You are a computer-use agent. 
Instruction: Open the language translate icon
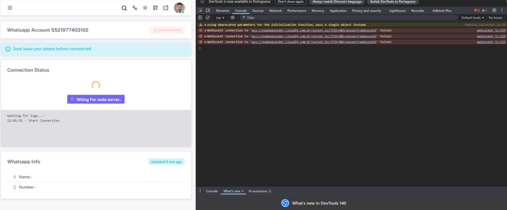click(x=135, y=8)
